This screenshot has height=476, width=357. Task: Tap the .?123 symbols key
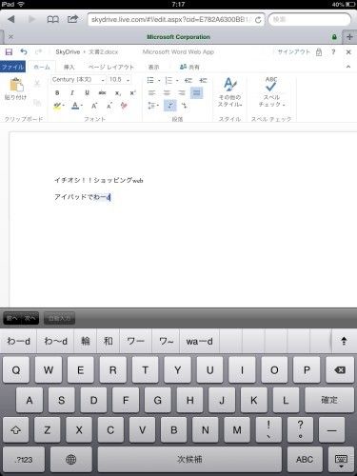click(24, 459)
